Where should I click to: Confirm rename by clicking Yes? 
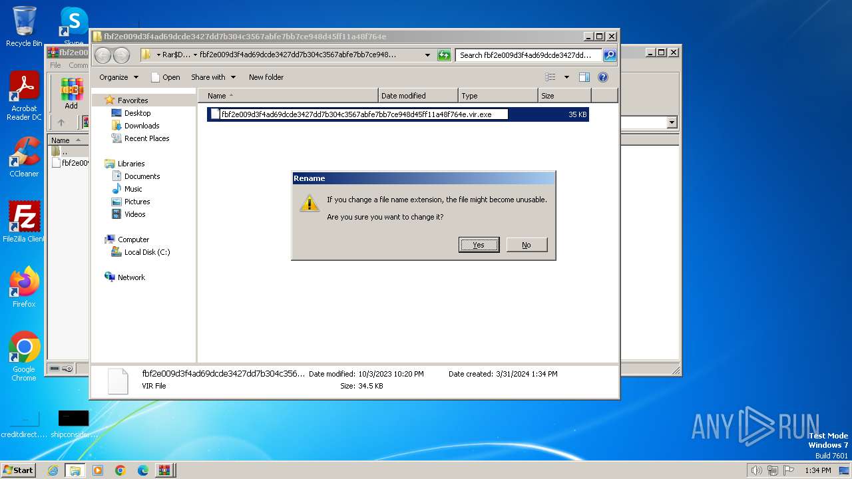point(479,245)
